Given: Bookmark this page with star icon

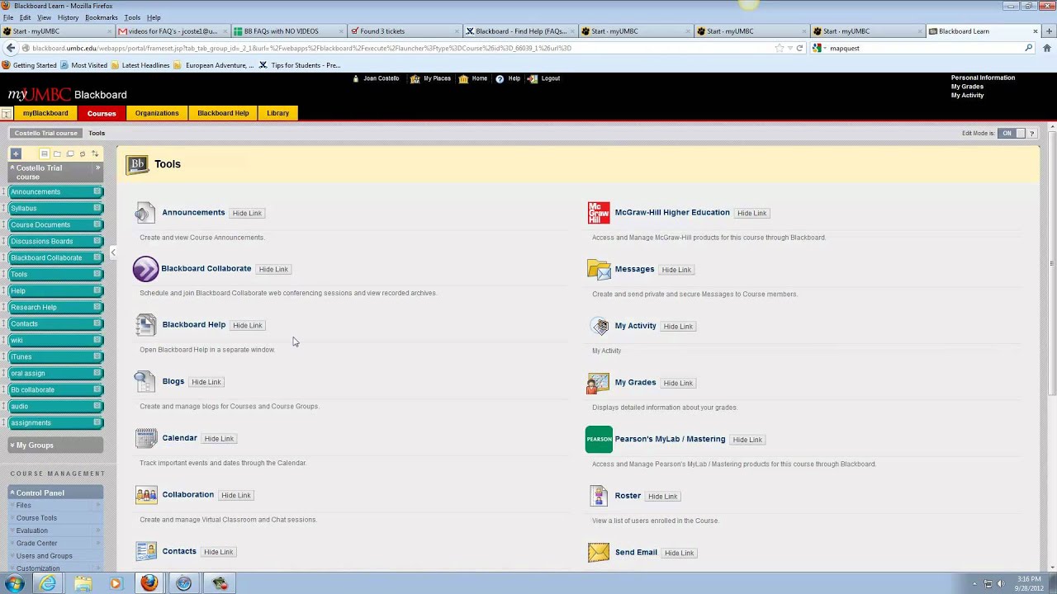Looking at the screenshot, I should pyautogui.click(x=779, y=48).
